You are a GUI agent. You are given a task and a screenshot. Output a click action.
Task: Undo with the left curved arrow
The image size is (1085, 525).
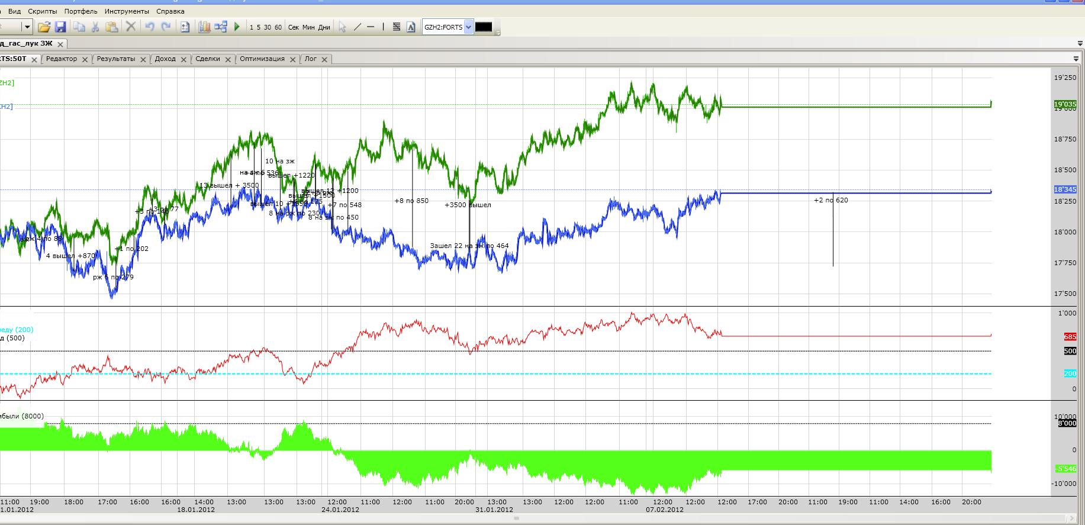[x=150, y=27]
